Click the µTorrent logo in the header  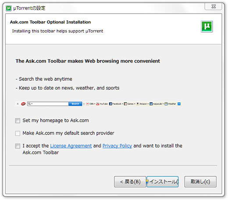pyautogui.click(x=207, y=26)
